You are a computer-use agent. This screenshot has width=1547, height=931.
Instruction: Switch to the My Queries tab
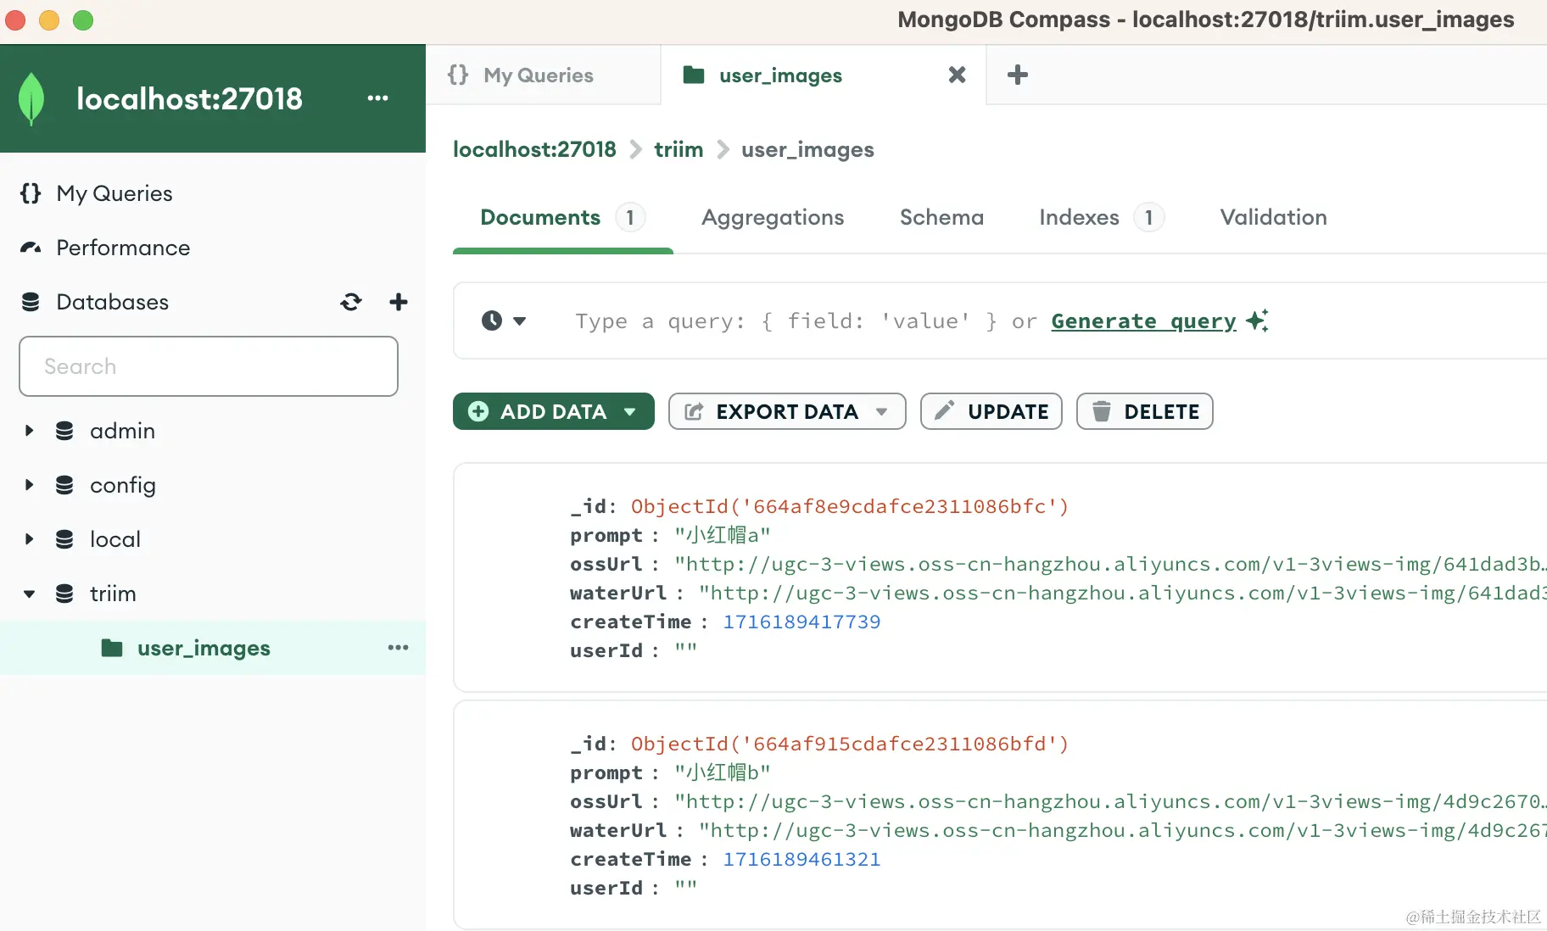point(543,75)
